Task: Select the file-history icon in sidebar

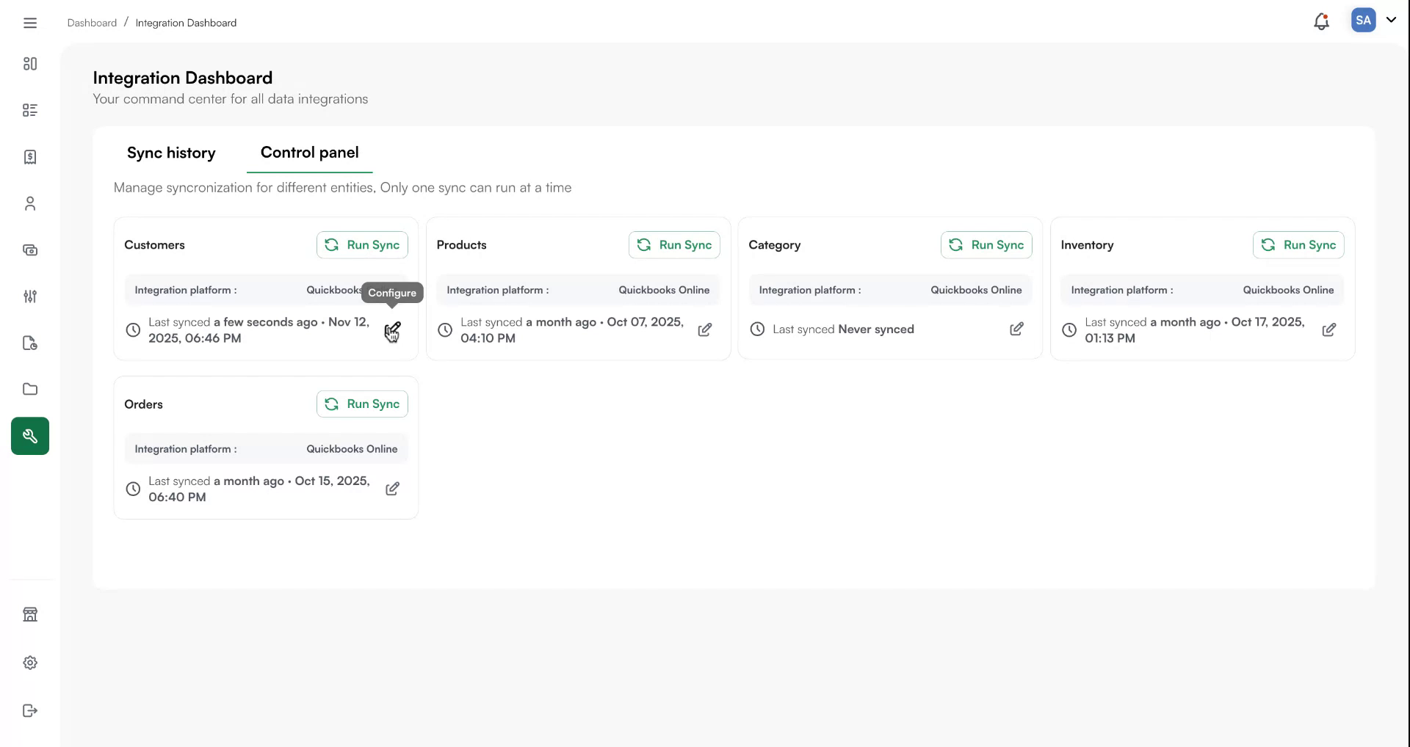Action: pyautogui.click(x=30, y=343)
